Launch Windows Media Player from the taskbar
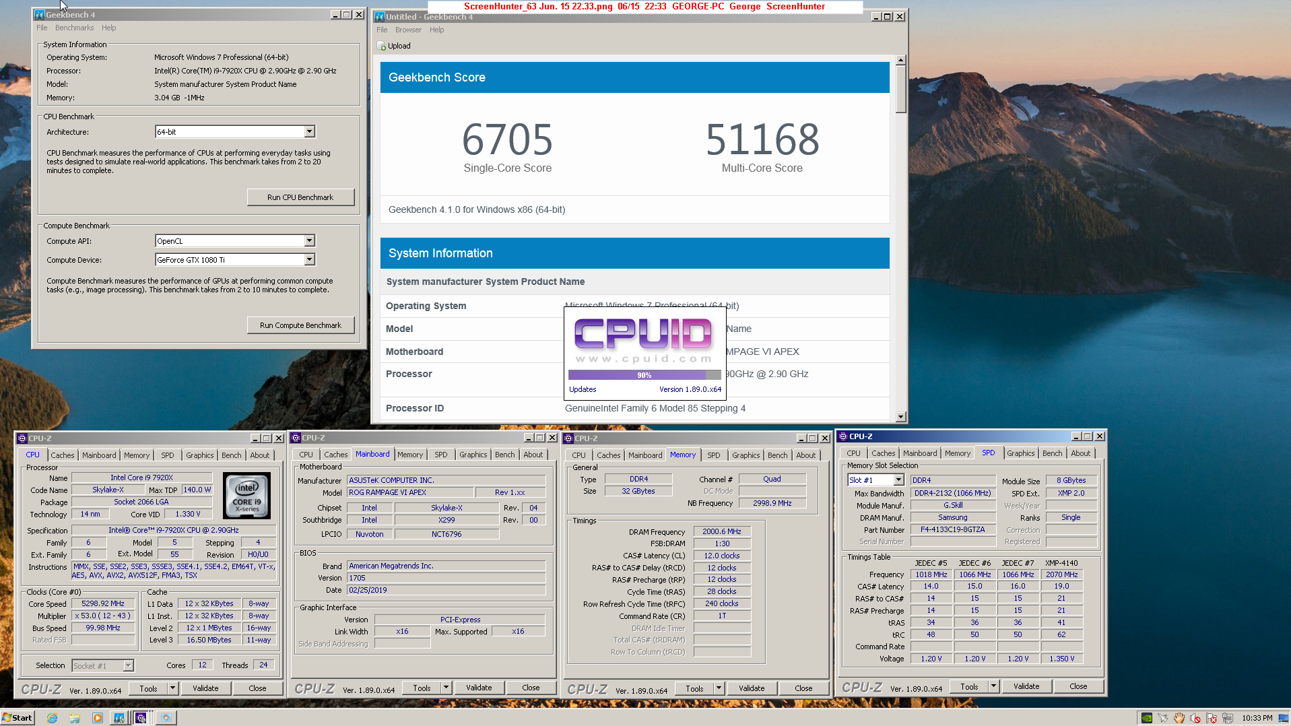1291x726 pixels. click(x=98, y=718)
